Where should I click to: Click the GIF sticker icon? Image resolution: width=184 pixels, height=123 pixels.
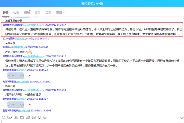[x=10, y=117]
